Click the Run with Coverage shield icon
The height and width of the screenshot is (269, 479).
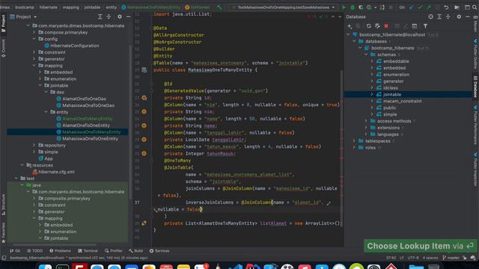point(361,7)
